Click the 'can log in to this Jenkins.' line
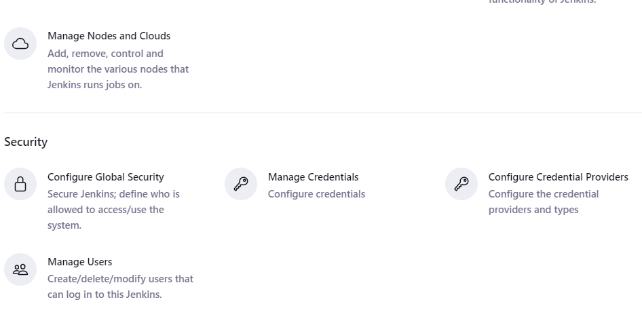Image resolution: width=642 pixels, height=321 pixels. point(105,295)
